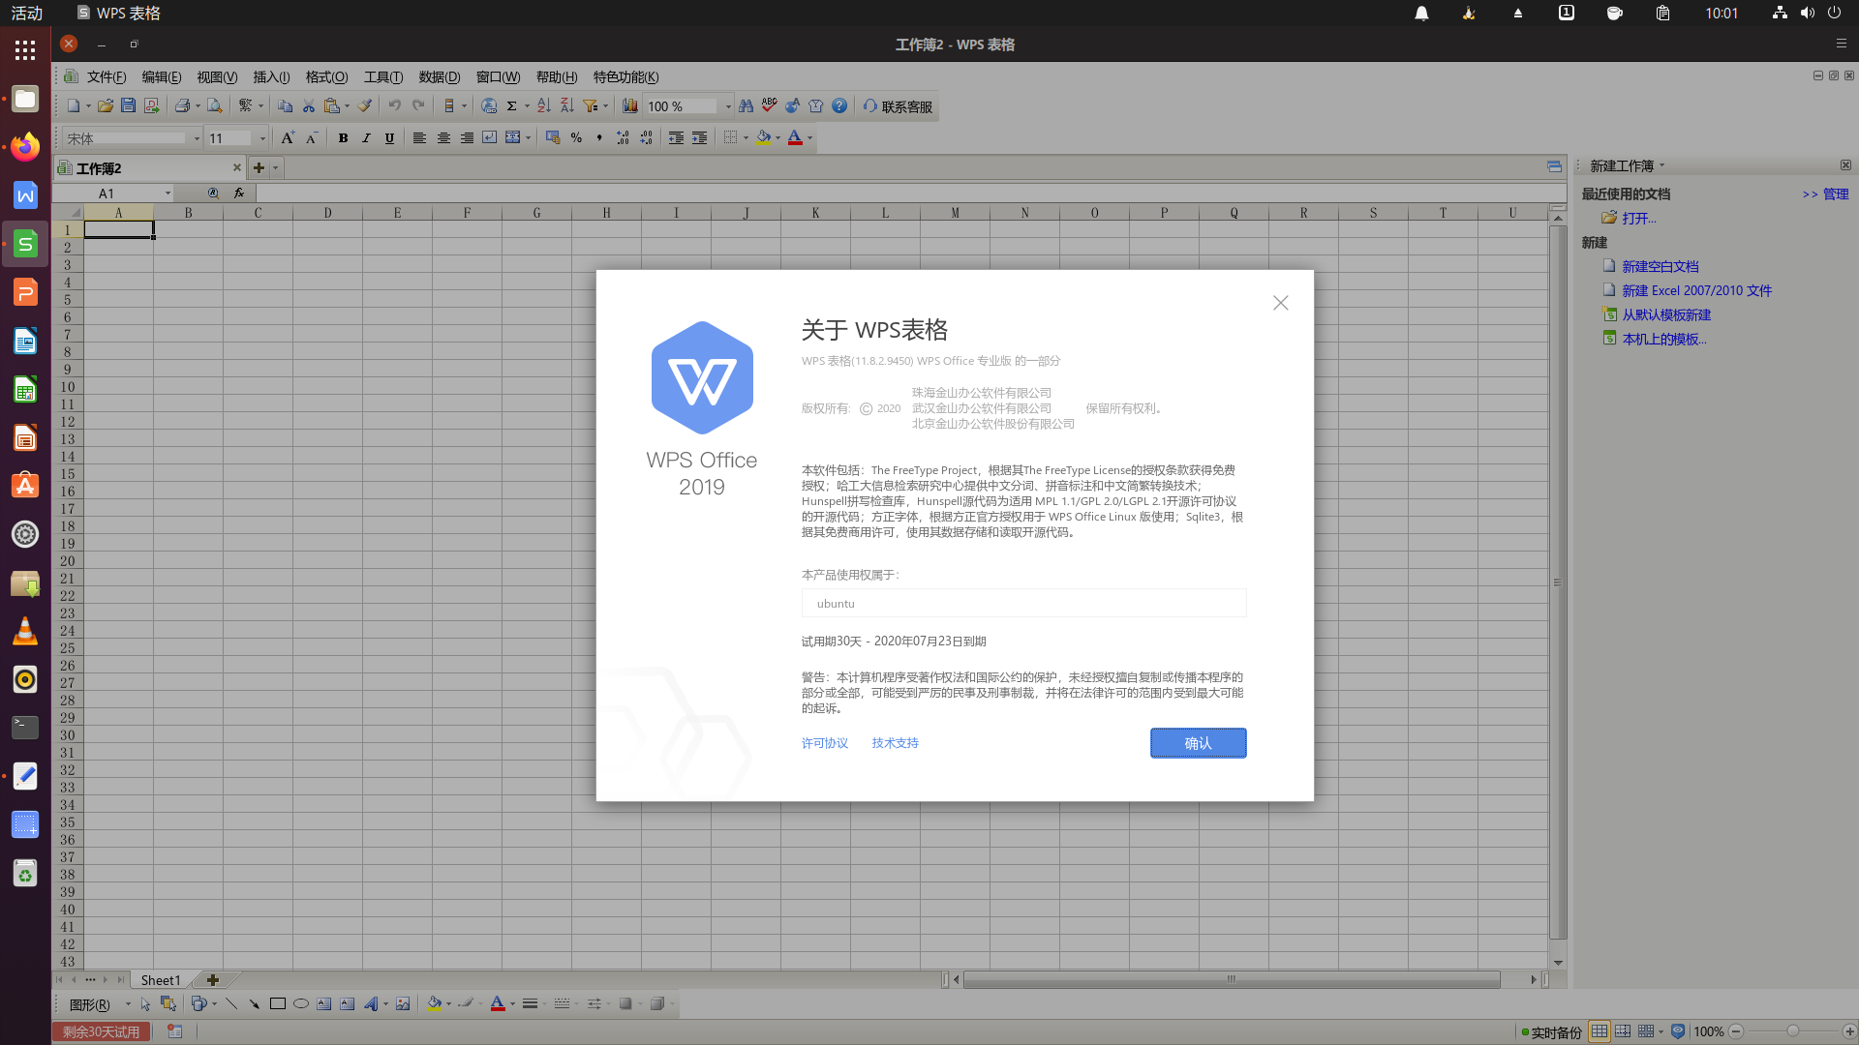Click the red font color swatch in formatting toolbar
This screenshot has height=1045, width=1859.
tap(795, 138)
